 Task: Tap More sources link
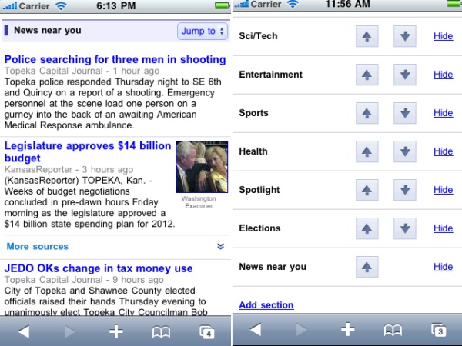click(x=38, y=246)
